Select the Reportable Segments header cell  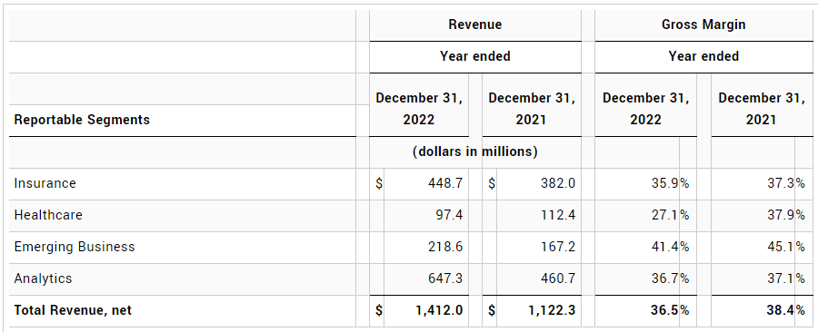pyautogui.click(x=82, y=120)
